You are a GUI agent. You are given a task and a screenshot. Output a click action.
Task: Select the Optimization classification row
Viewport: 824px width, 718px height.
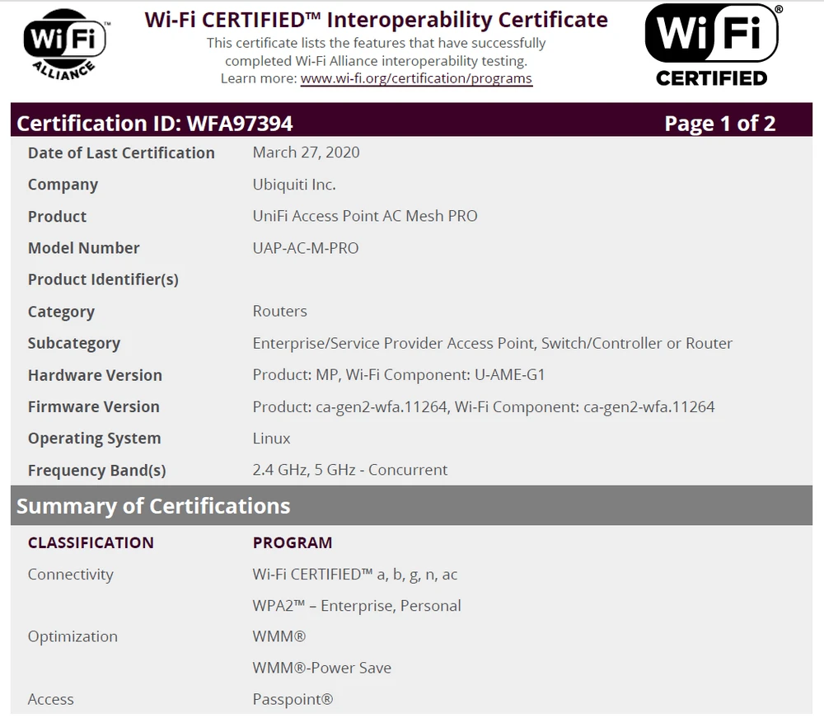tap(73, 636)
